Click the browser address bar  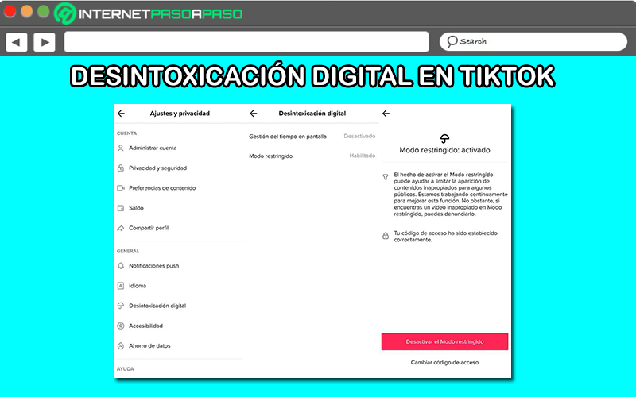[x=246, y=42]
